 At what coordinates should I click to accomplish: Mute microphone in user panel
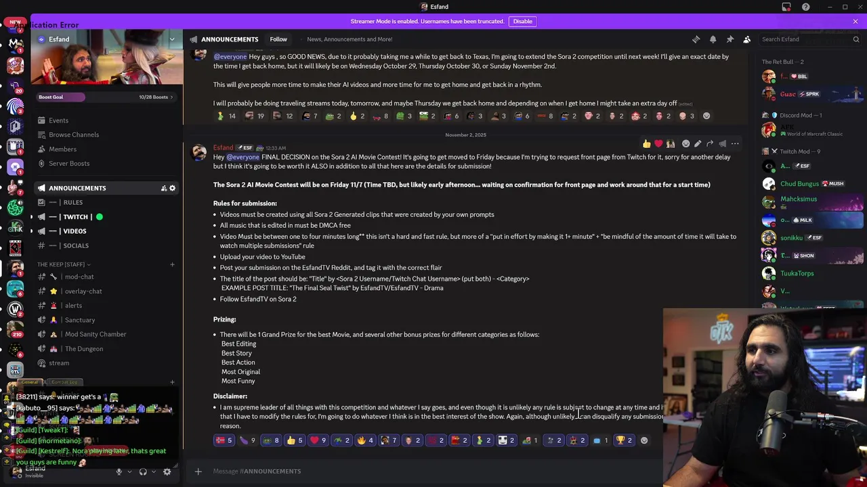pos(119,471)
